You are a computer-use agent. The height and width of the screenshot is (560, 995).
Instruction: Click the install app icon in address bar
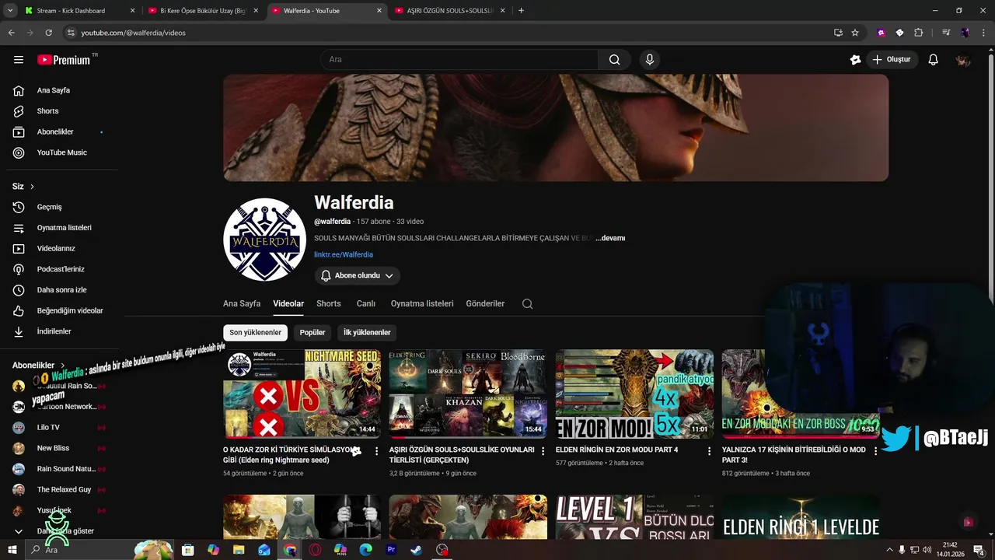click(x=838, y=33)
